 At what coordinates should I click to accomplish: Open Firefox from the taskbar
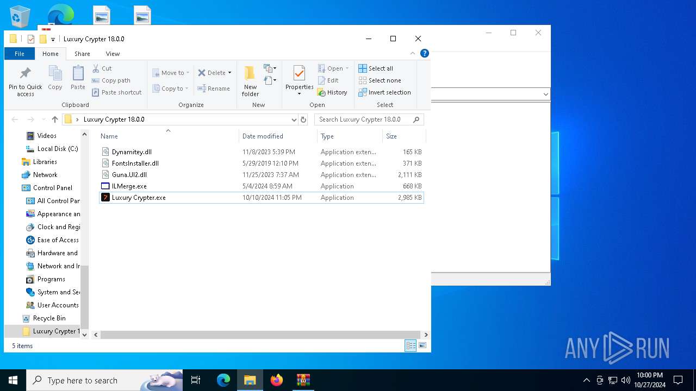tap(277, 380)
